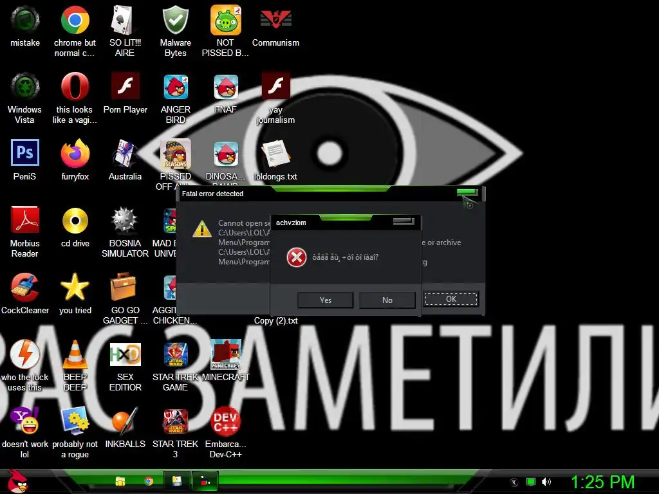Open the 'STAR TREK GAME' icon
Screen dimensions: 659x494
175,354
